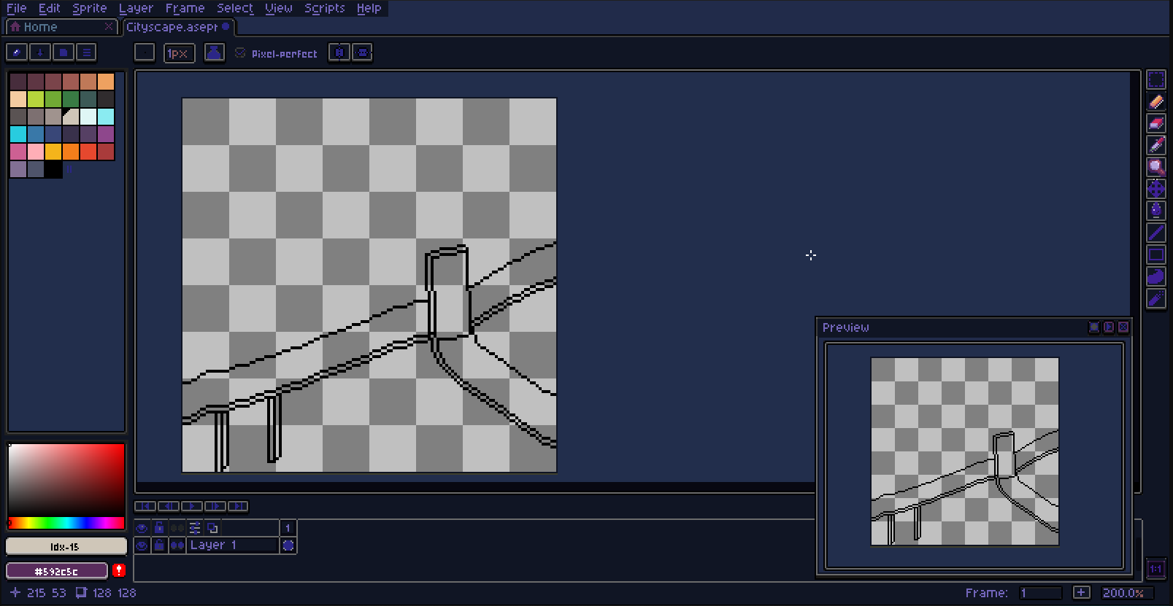The height and width of the screenshot is (606, 1173).
Task: Open the Select menu
Action: 235,8
